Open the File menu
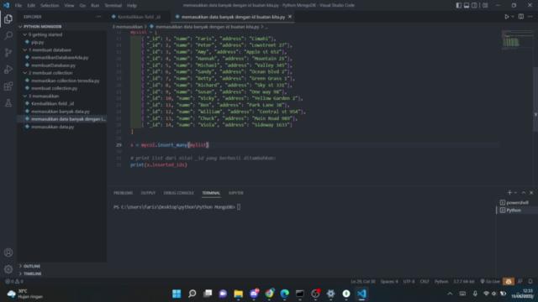The width and height of the screenshot is (538, 302). 18,6
